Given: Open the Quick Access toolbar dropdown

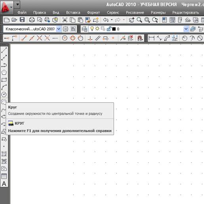Looking at the screenshot, I should (x=17, y=4).
